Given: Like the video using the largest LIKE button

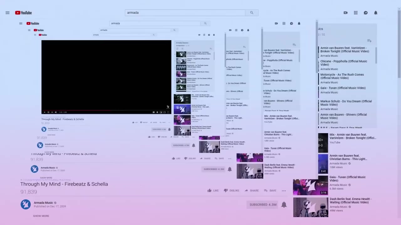Looking at the screenshot, I should 213,191.
